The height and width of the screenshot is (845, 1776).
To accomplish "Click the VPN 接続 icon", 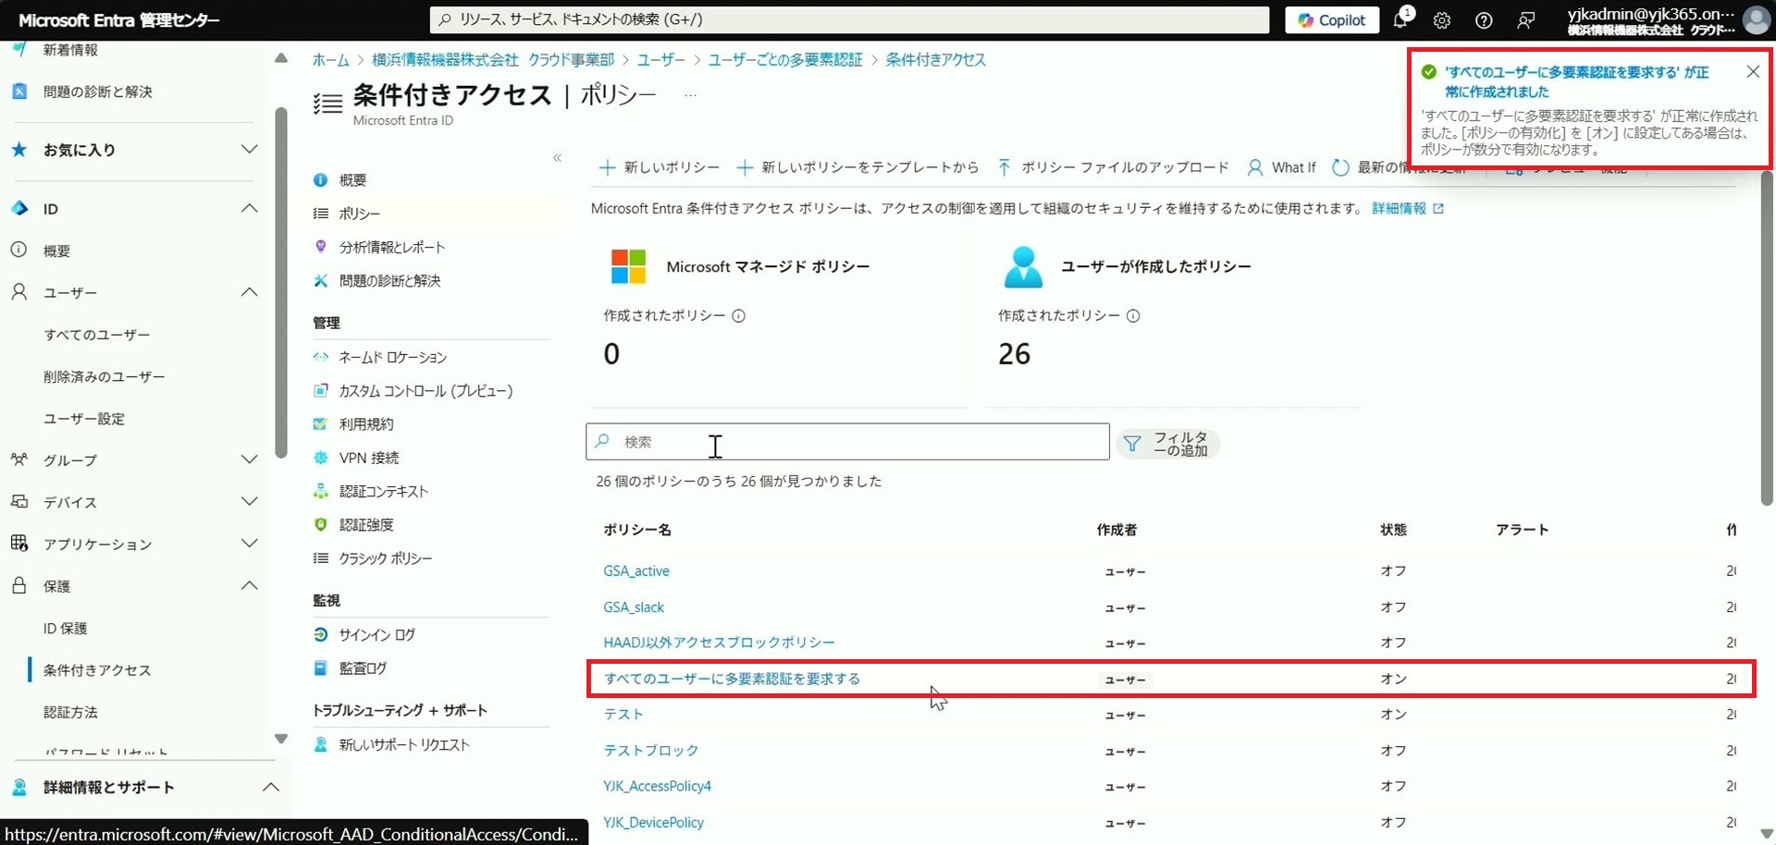I will 321,458.
